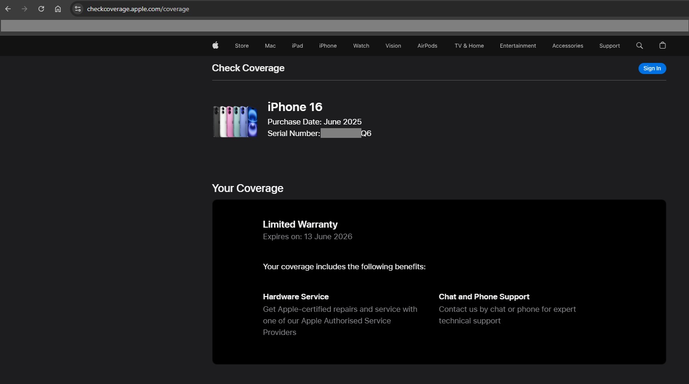689x384 pixels.
Task: Click 'Your coverage includes the following benefits' text
Action: click(344, 266)
